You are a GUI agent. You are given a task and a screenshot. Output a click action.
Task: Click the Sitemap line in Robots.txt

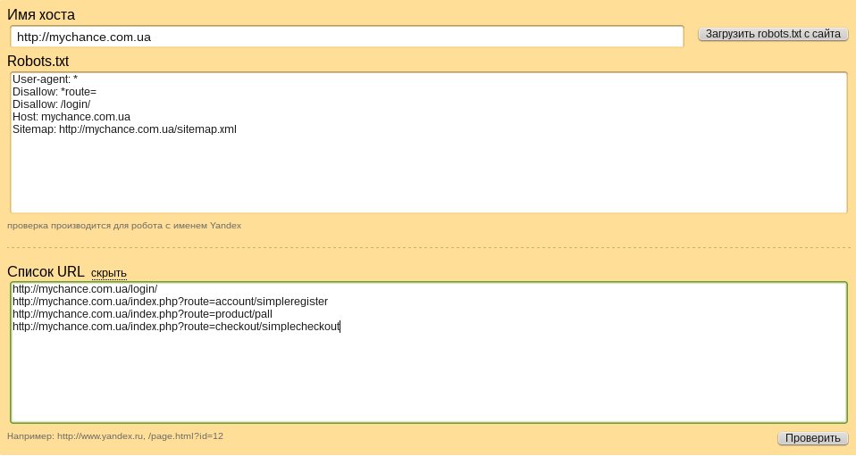[124, 129]
